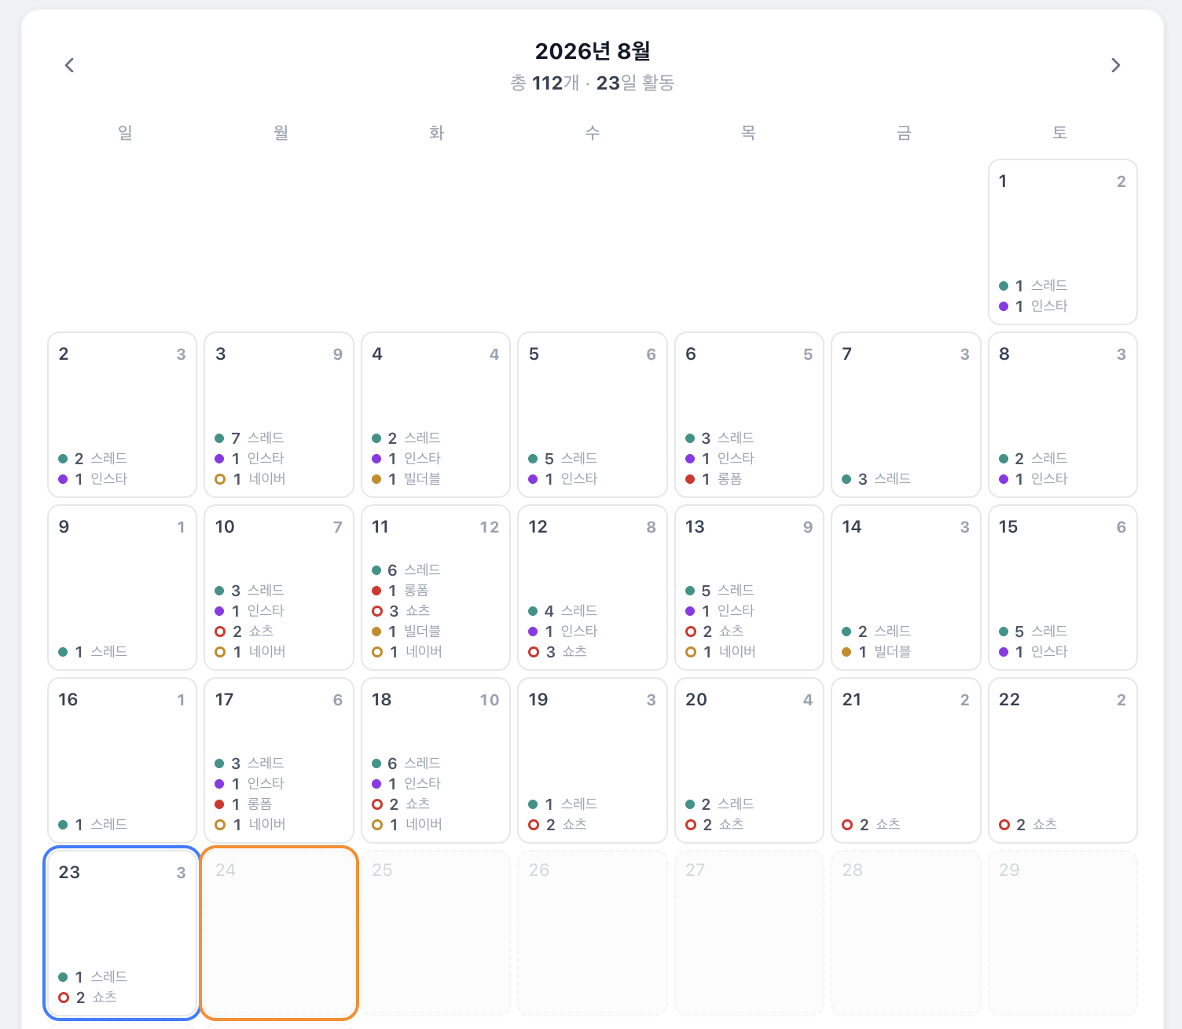1182x1029 pixels.
Task: Click the month title 2026년 8월
Action: tap(593, 51)
